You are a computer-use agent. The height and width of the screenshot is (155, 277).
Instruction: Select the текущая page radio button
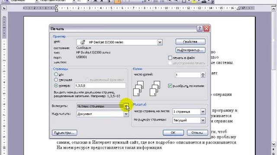56,80
